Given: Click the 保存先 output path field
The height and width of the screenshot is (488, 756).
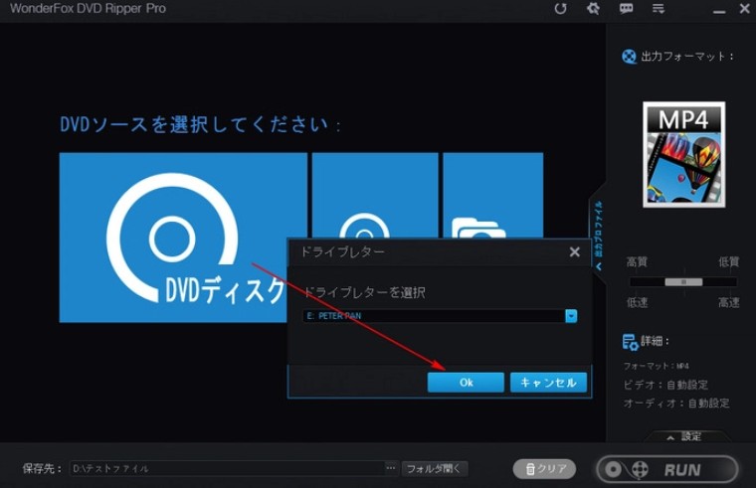Looking at the screenshot, I should (x=227, y=468).
